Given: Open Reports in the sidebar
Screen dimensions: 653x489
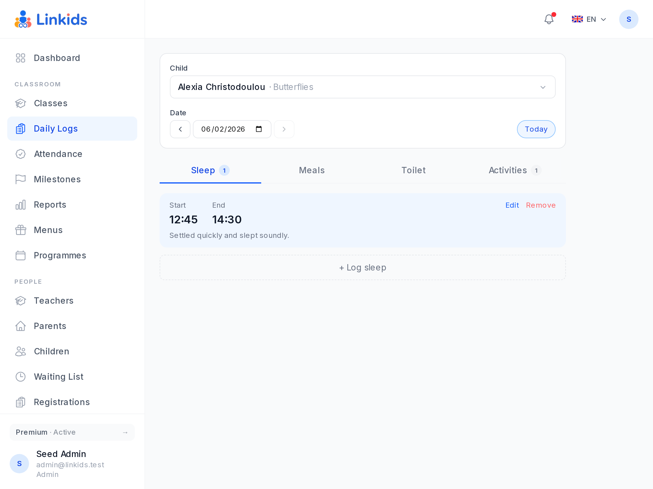Looking at the screenshot, I should pos(72,205).
